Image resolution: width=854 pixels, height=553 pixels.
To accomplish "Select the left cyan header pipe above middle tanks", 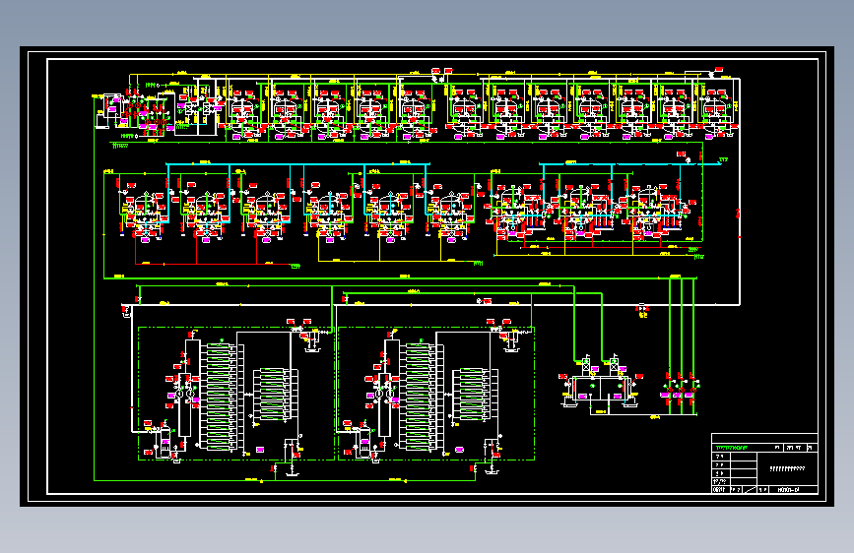I will pyautogui.click(x=297, y=163).
